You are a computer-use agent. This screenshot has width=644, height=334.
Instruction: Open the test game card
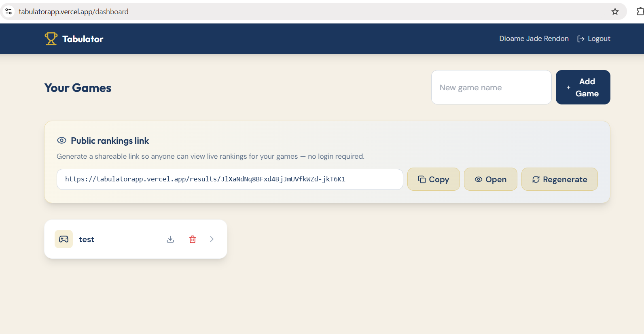[136, 239]
